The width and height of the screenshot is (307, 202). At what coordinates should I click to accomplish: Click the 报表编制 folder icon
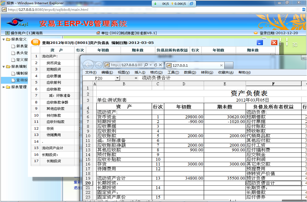pyautogui.click(x=8, y=67)
